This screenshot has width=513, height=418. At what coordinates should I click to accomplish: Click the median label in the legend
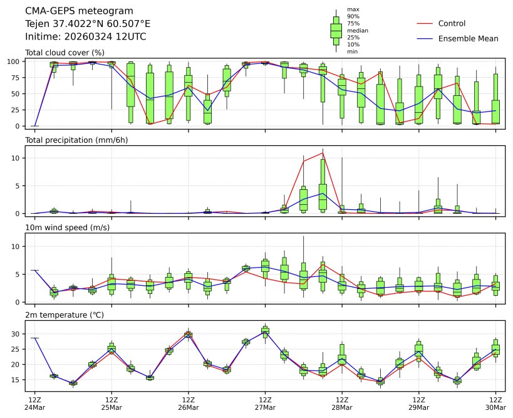pyautogui.click(x=357, y=30)
